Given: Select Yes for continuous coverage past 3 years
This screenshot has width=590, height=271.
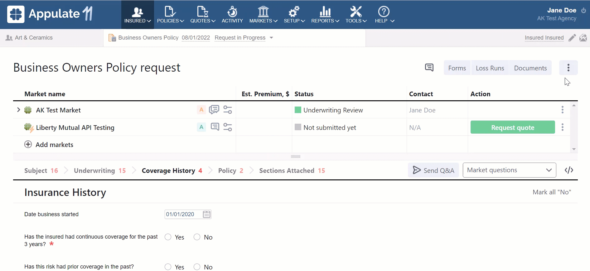Looking at the screenshot, I should 168,237.
